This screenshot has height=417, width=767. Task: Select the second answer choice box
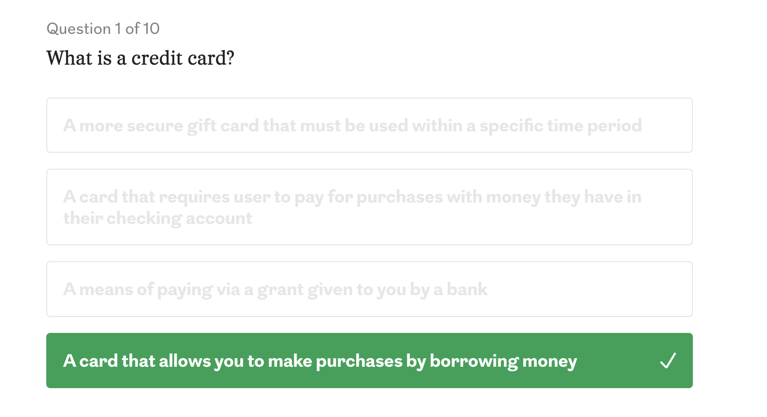[x=369, y=207]
